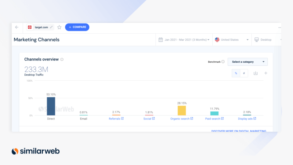The width and height of the screenshot is (293, 165).
Task: Click the 2.17% Referrals value label
Action: pyautogui.click(x=116, y=112)
